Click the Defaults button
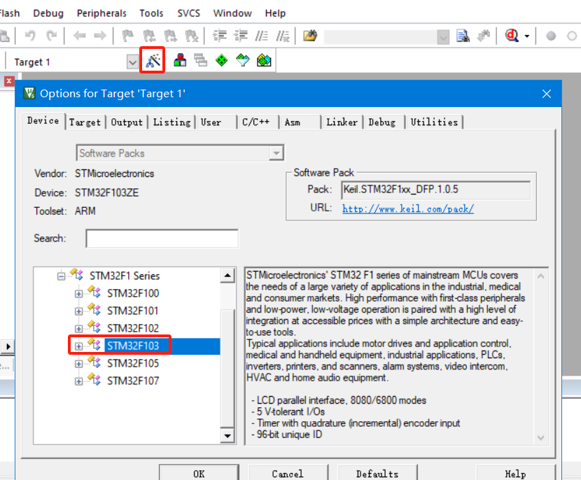This screenshot has height=480, width=581. pyautogui.click(x=377, y=473)
